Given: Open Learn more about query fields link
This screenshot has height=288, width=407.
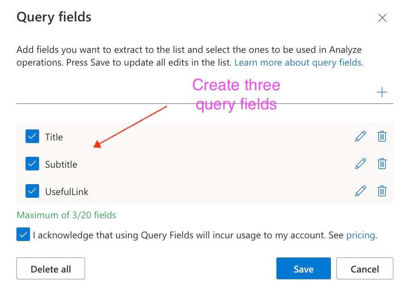Looking at the screenshot, I should point(298,62).
